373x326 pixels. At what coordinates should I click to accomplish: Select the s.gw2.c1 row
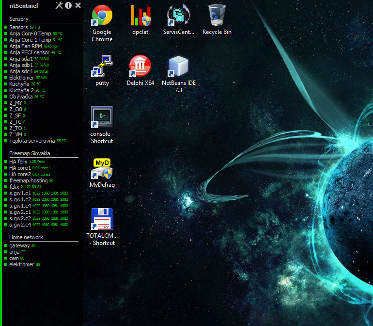[x=36, y=212]
